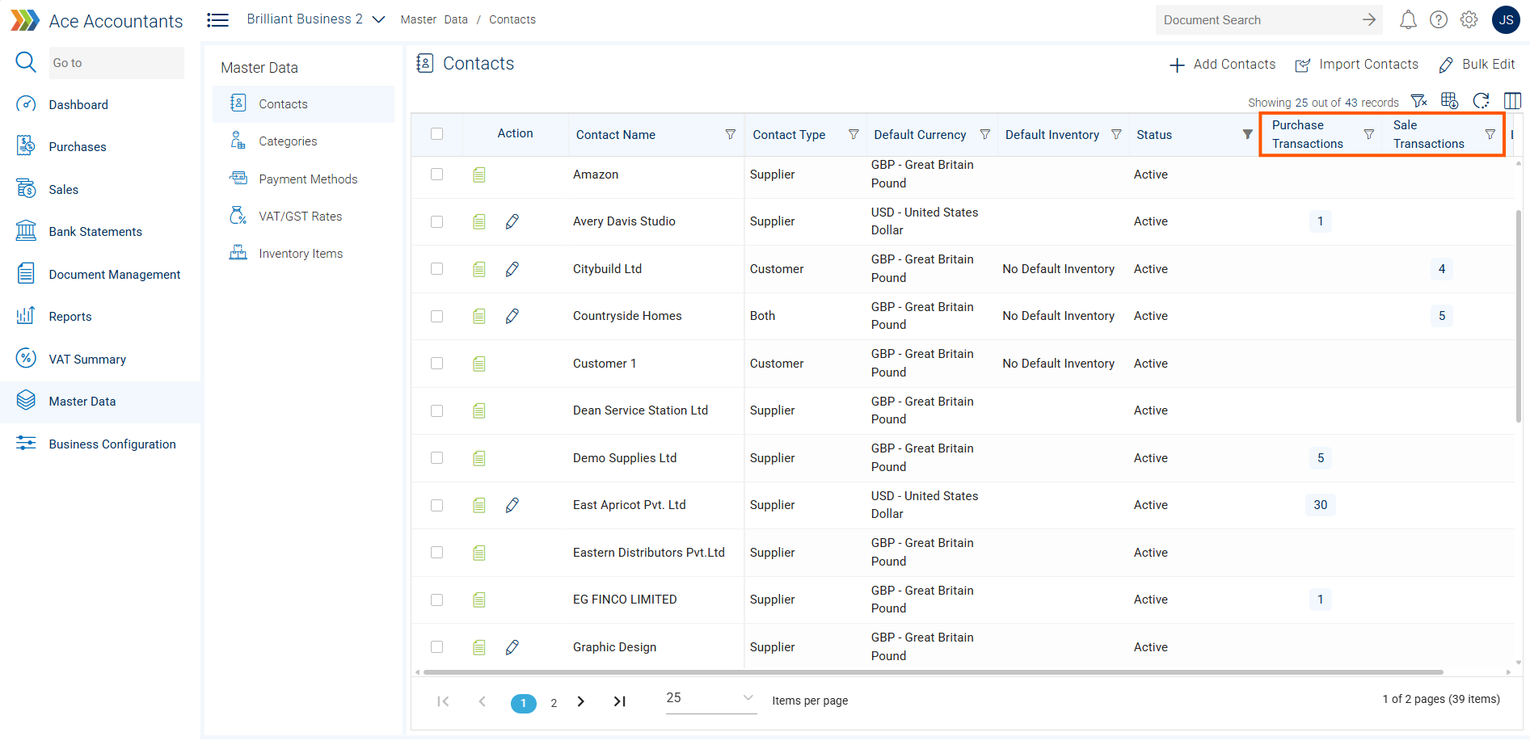This screenshot has height=745, width=1530.
Task: Go to the last page of contacts
Action: pos(619,701)
